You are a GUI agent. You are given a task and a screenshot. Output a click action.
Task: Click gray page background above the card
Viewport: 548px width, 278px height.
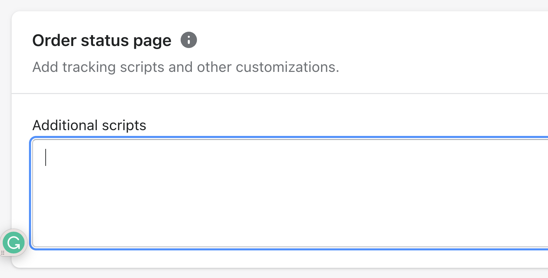273,5
